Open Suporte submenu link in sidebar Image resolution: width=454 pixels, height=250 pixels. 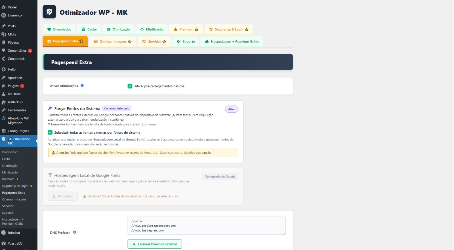tap(7, 213)
